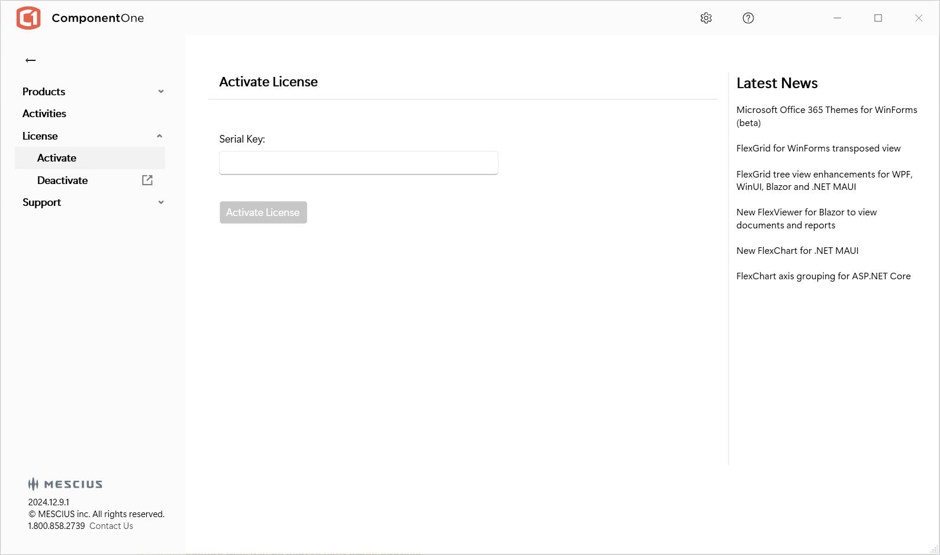Click inside the Serial Key field
Viewport: 940px width, 555px height.
(x=358, y=163)
